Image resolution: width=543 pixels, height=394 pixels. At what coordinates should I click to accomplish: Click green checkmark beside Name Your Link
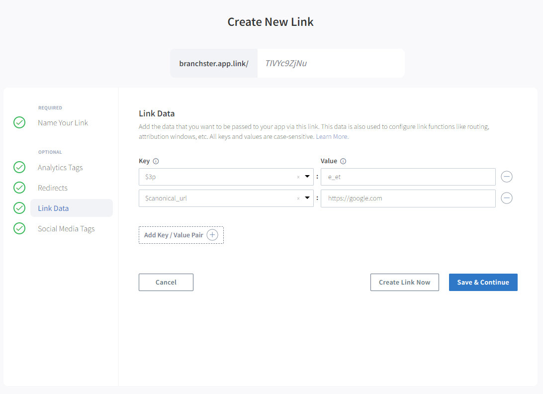click(x=19, y=122)
